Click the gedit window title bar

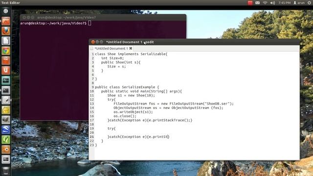tap(194, 42)
